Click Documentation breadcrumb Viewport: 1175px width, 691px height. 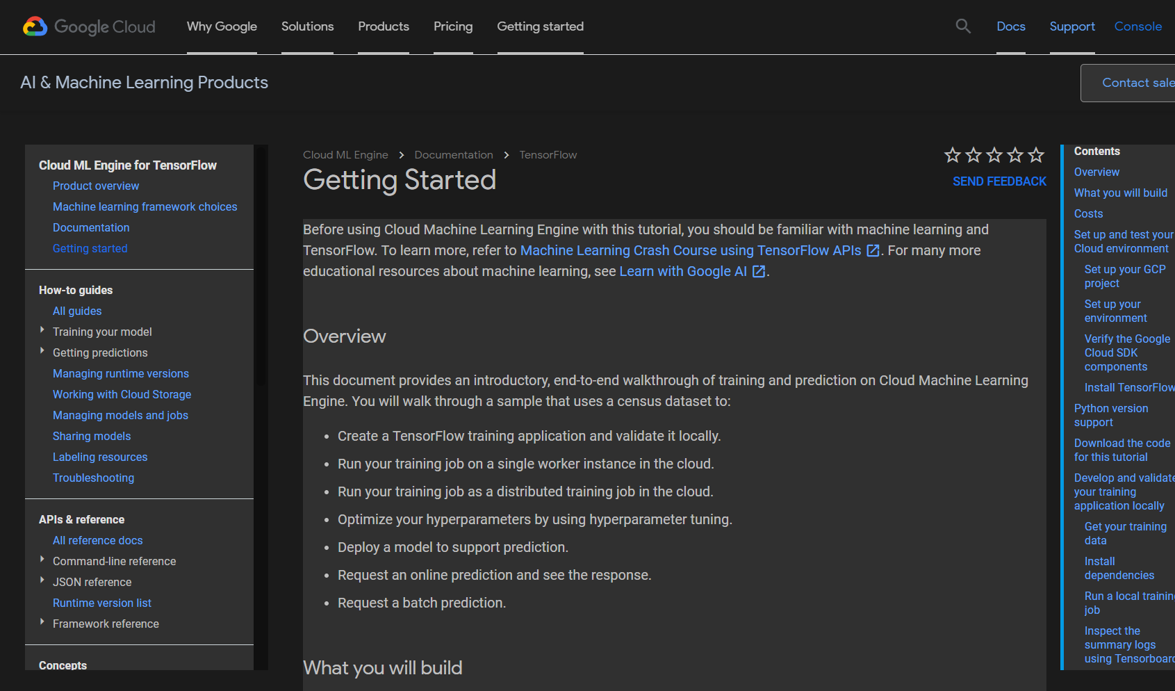(454, 155)
